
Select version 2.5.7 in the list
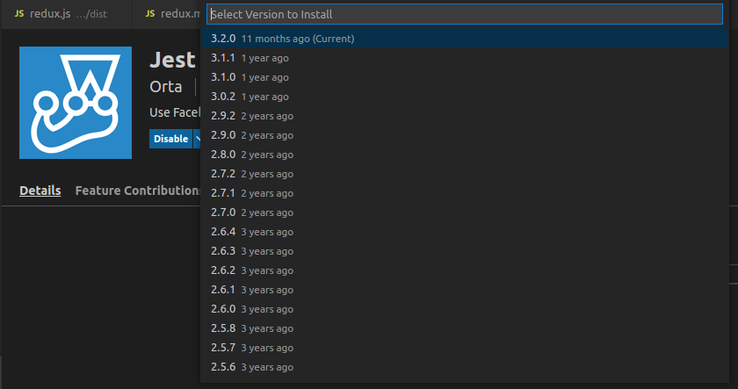click(x=465, y=347)
